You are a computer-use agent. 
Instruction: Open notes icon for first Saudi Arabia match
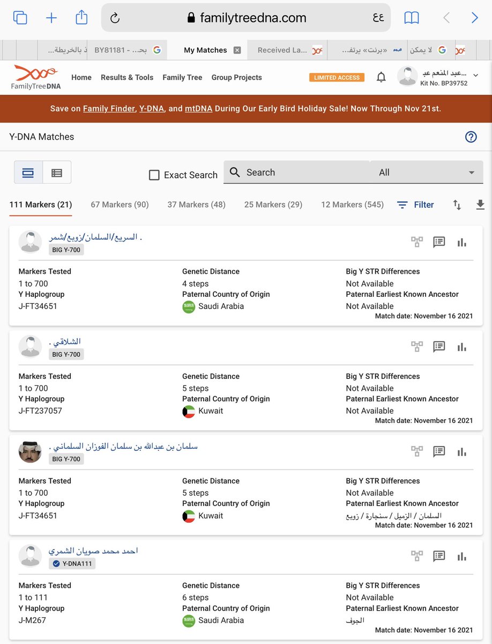click(439, 242)
